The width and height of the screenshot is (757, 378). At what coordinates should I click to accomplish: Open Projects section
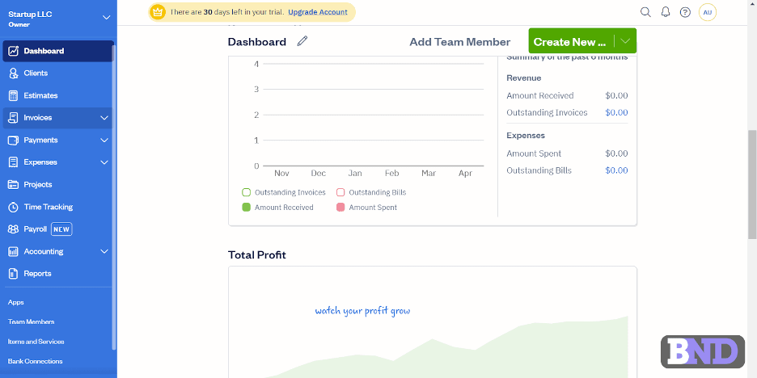(x=58, y=185)
